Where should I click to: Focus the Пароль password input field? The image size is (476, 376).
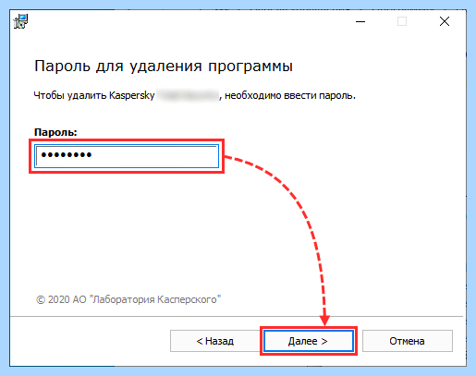[x=127, y=156]
